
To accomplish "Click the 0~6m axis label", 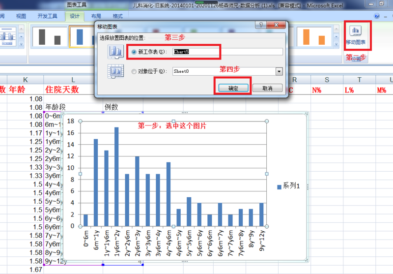I will click(85, 239).
